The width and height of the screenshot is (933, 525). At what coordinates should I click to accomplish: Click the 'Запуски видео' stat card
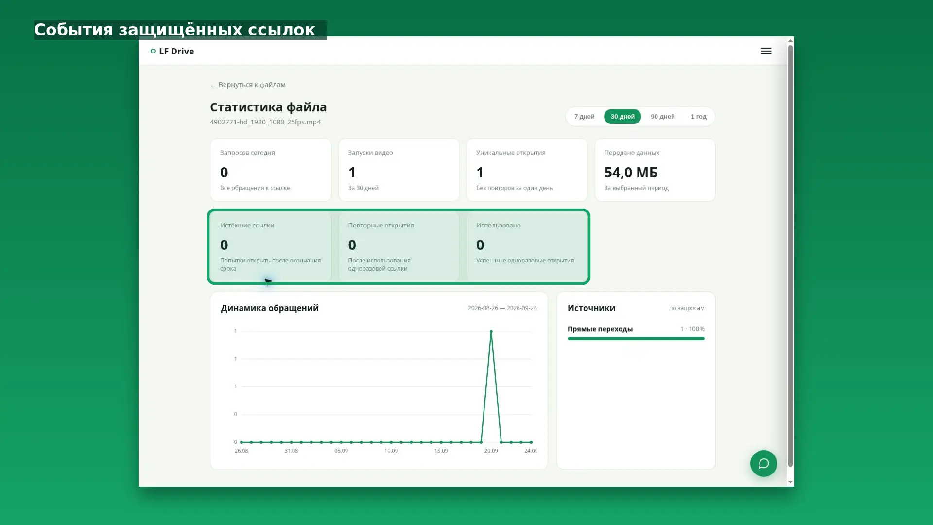coord(399,170)
